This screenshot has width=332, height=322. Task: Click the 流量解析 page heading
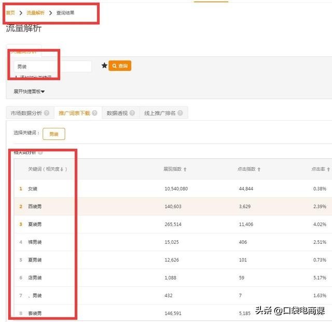24,28
